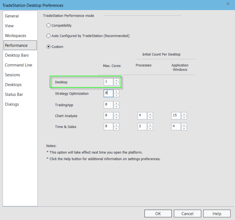Open the General preferences section

pos(12,16)
